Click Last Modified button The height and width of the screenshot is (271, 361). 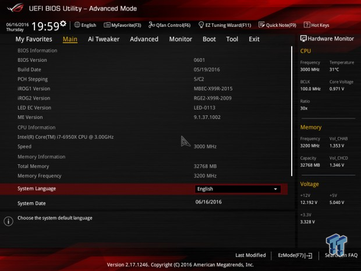tap(250, 255)
